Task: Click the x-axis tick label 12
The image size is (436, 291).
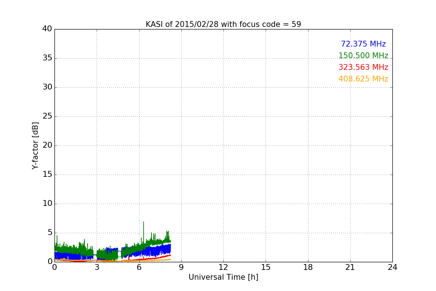Action: (x=223, y=267)
